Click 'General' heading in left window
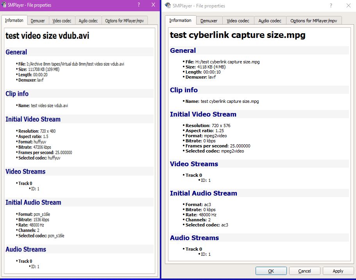 pos(16,52)
